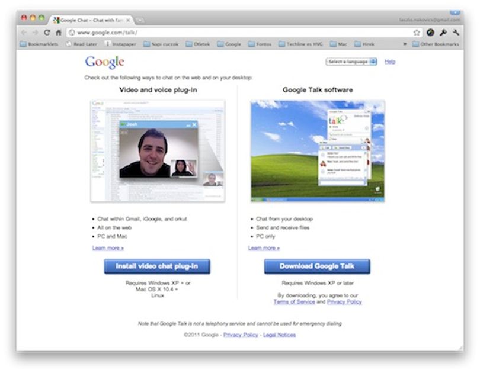Image resolution: width=480 pixels, height=373 pixels.
Task: Open the Select a language dropdown
Action: [351, 62]
